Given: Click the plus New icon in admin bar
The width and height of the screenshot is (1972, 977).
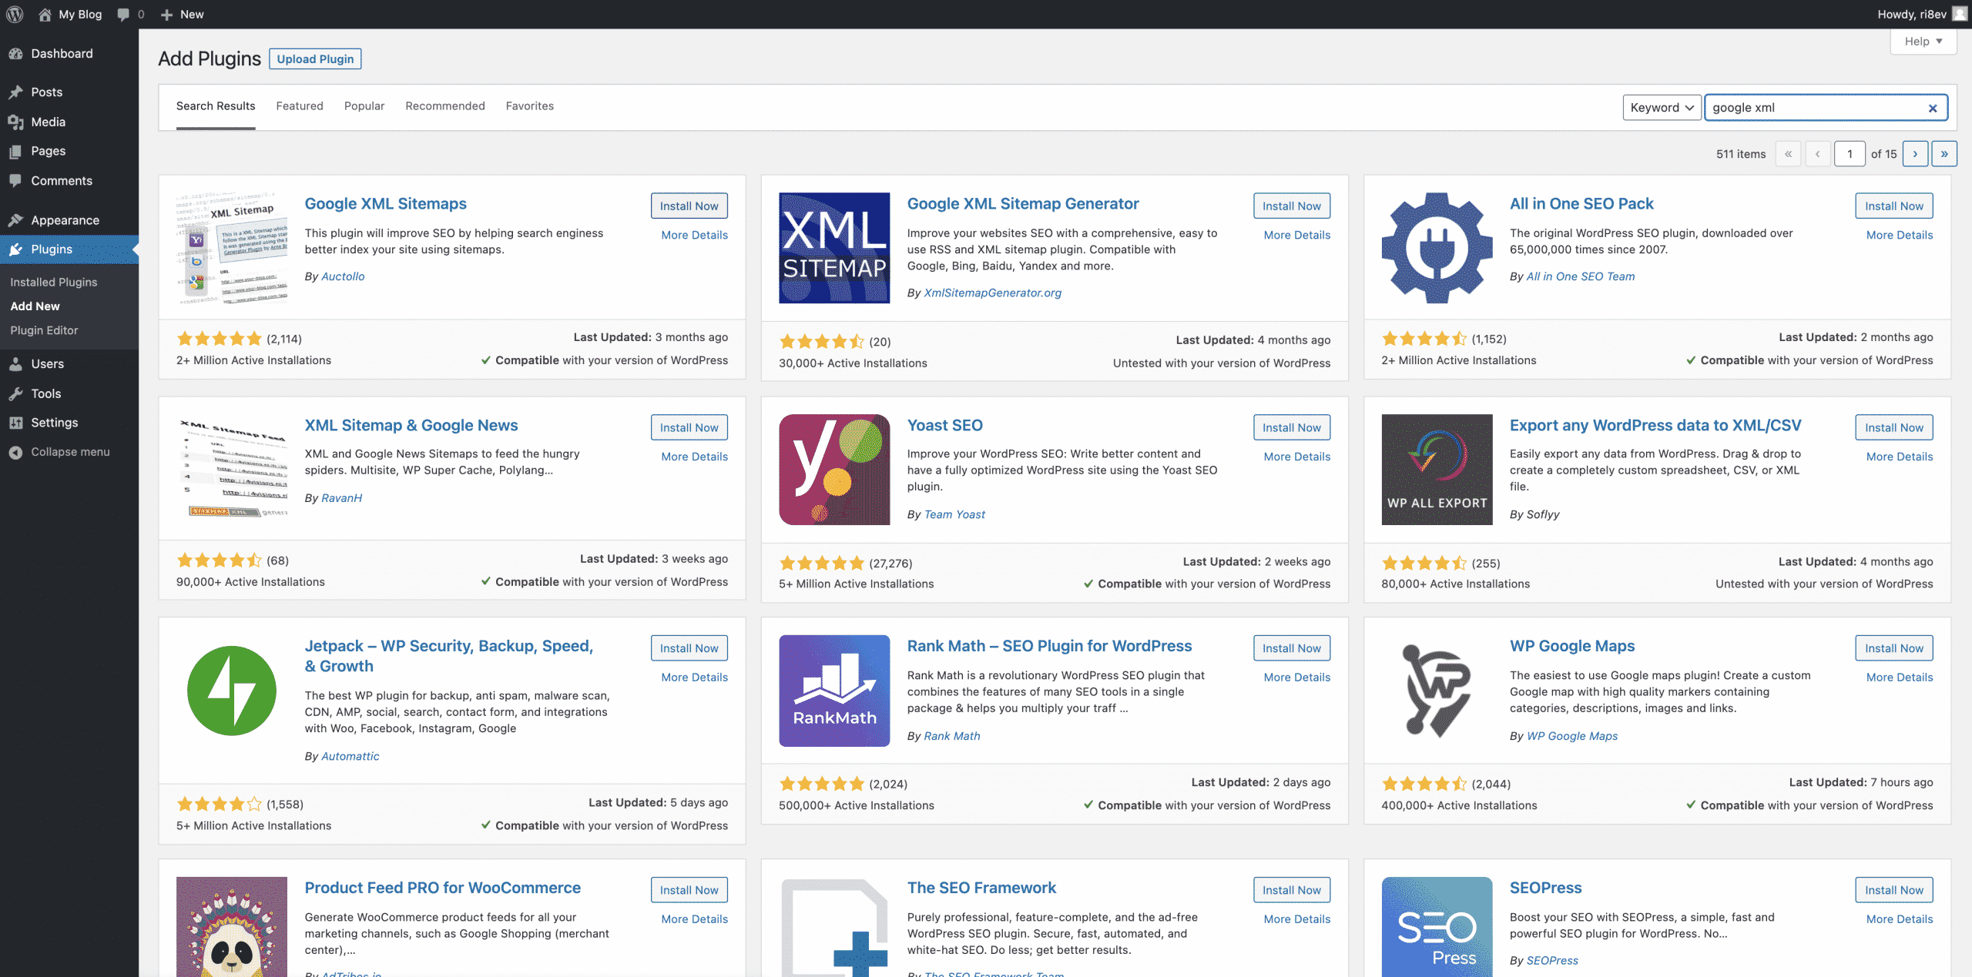Looking at the screenshot, I should click(166, 14).
